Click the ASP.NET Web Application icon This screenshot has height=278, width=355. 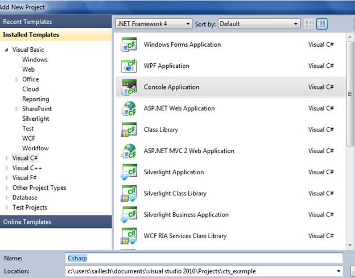coord(129,108)
